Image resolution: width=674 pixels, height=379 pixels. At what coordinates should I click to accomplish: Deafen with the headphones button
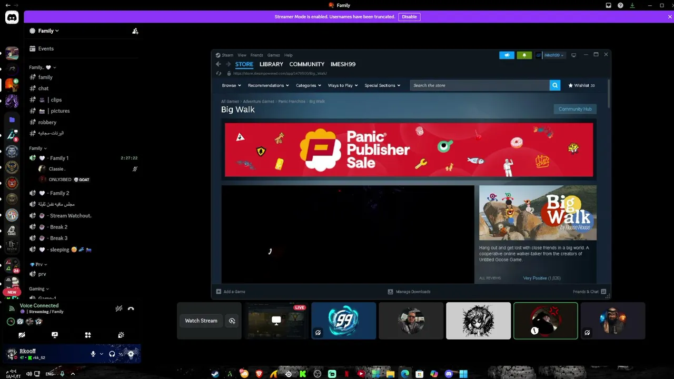click(x=112, y=354)
